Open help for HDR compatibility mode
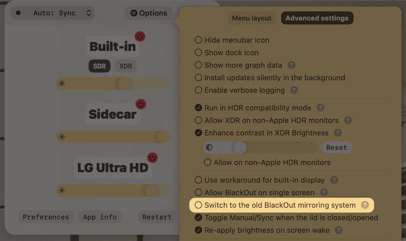 click(321, 108)
